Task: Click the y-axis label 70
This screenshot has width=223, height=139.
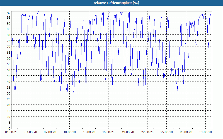Action: click(9, 47)
